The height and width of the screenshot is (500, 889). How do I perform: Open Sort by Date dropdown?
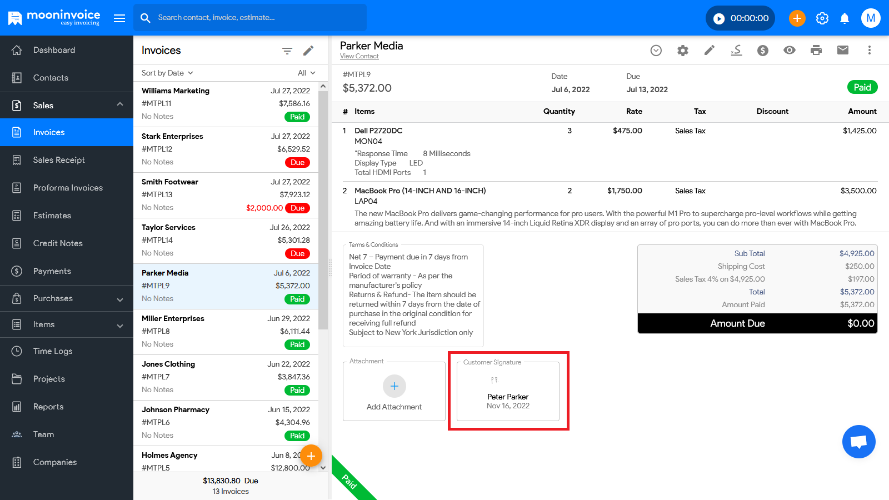(167, 73)
